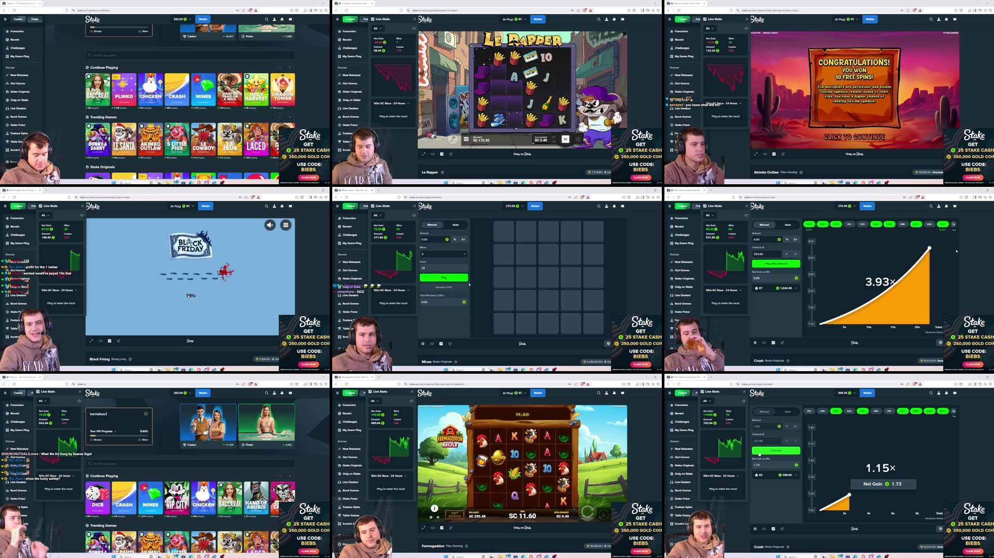The image size is (994, 558).
Task: Open the Mines count dropdown
Action: point(444,254)
